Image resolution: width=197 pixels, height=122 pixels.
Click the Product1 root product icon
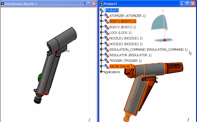[x=102, y=10]
